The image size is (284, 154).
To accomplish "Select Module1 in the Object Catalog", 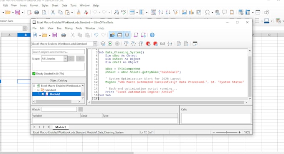I will [x=55, y=94].
